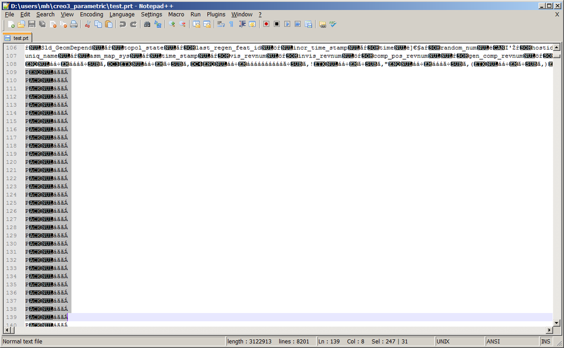Click the UNIX line-ending status field
The height and width of the screenshot is (348, 564).
pyautogui.click(x=460, y=342)
